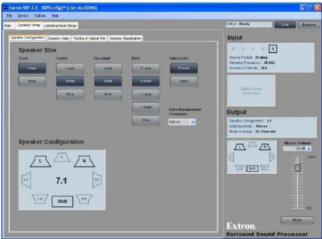The image size is (322, 239).
Task: Click the R speaker icon in Output mini diagram
Action: coord(265,147)
